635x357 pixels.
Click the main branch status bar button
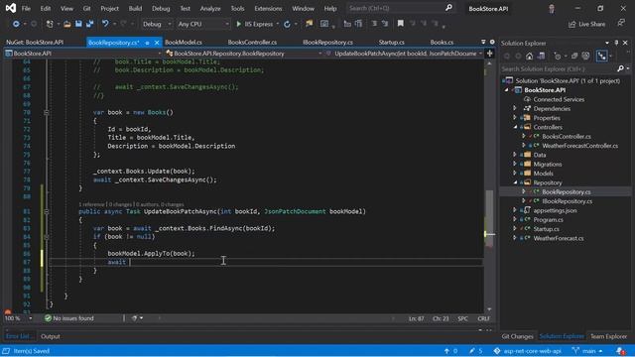coord(587,351)
